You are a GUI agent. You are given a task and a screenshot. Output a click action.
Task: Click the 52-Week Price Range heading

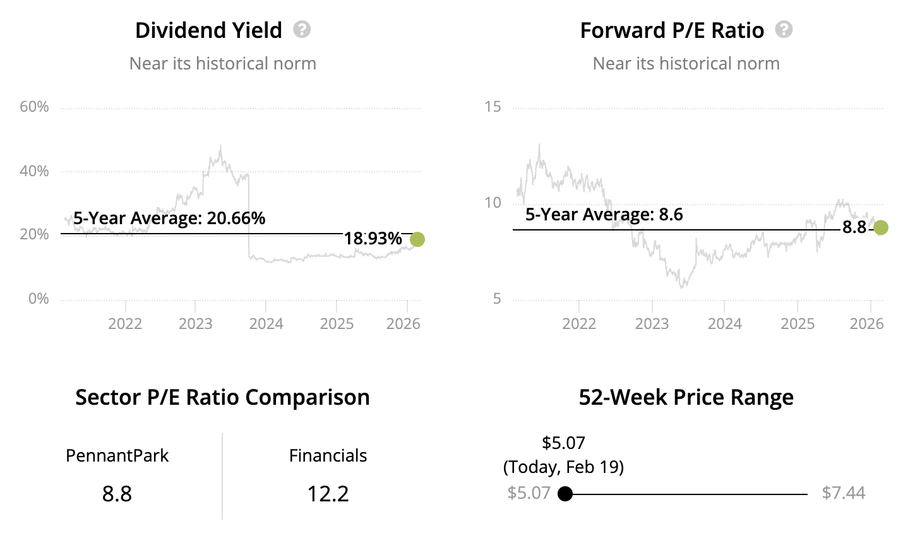686,397
